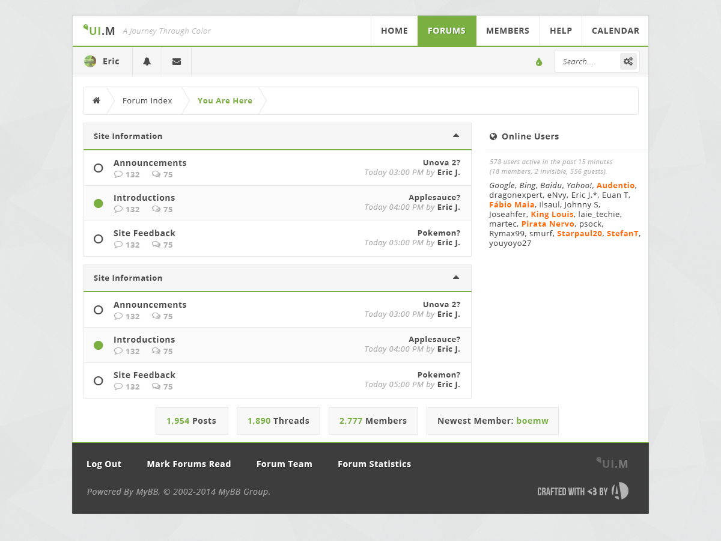
Task: Open Unova 2? thread in first category
Action: coord(442,162)
